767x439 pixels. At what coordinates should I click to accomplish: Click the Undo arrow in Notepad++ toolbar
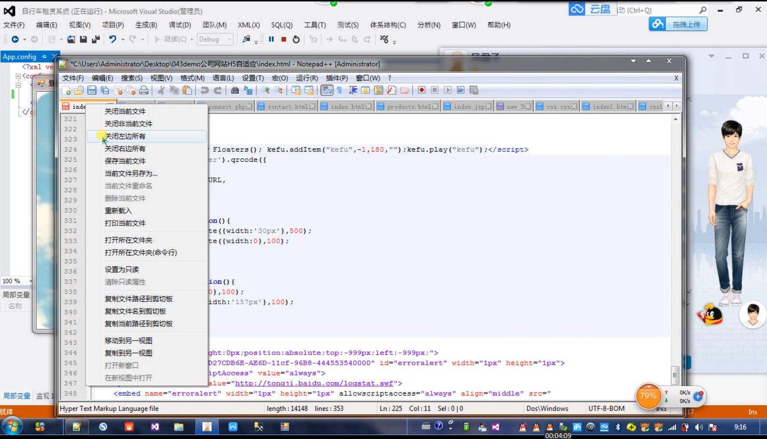click(x=205, y=90)
